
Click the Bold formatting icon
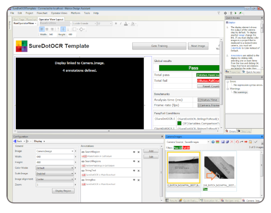pos(116,23)
